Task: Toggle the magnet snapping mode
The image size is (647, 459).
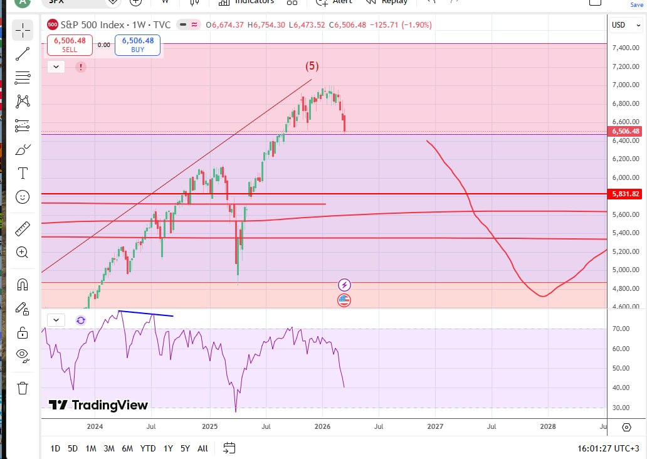Action: point(23,285)
